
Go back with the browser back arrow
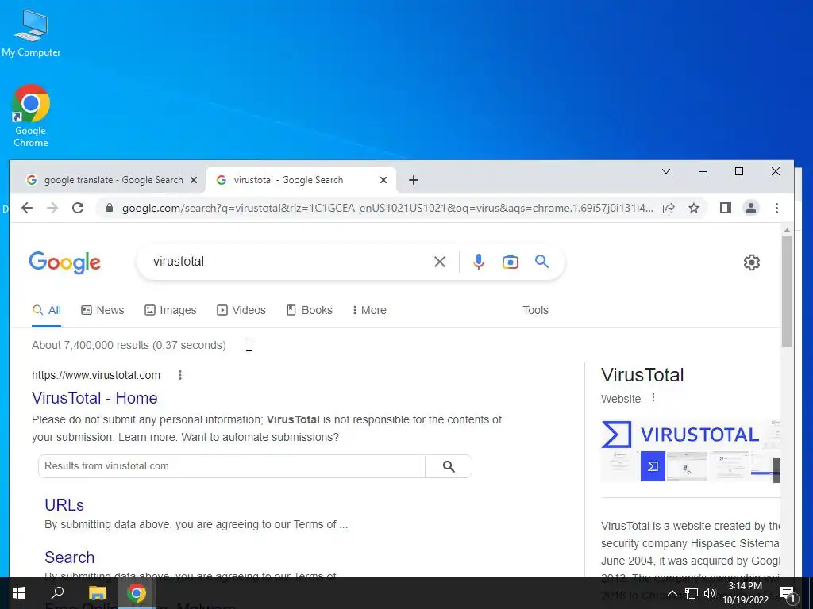click(27, 209)
